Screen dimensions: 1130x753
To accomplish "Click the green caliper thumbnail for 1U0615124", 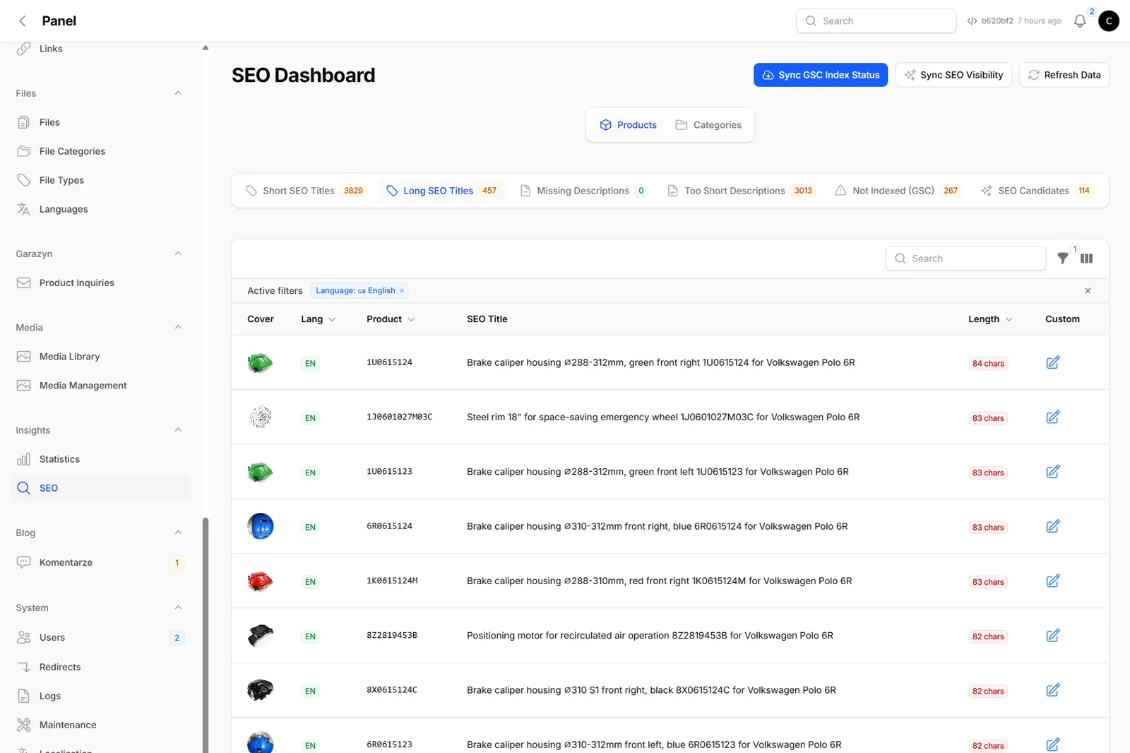I will (x=261, y=363).
